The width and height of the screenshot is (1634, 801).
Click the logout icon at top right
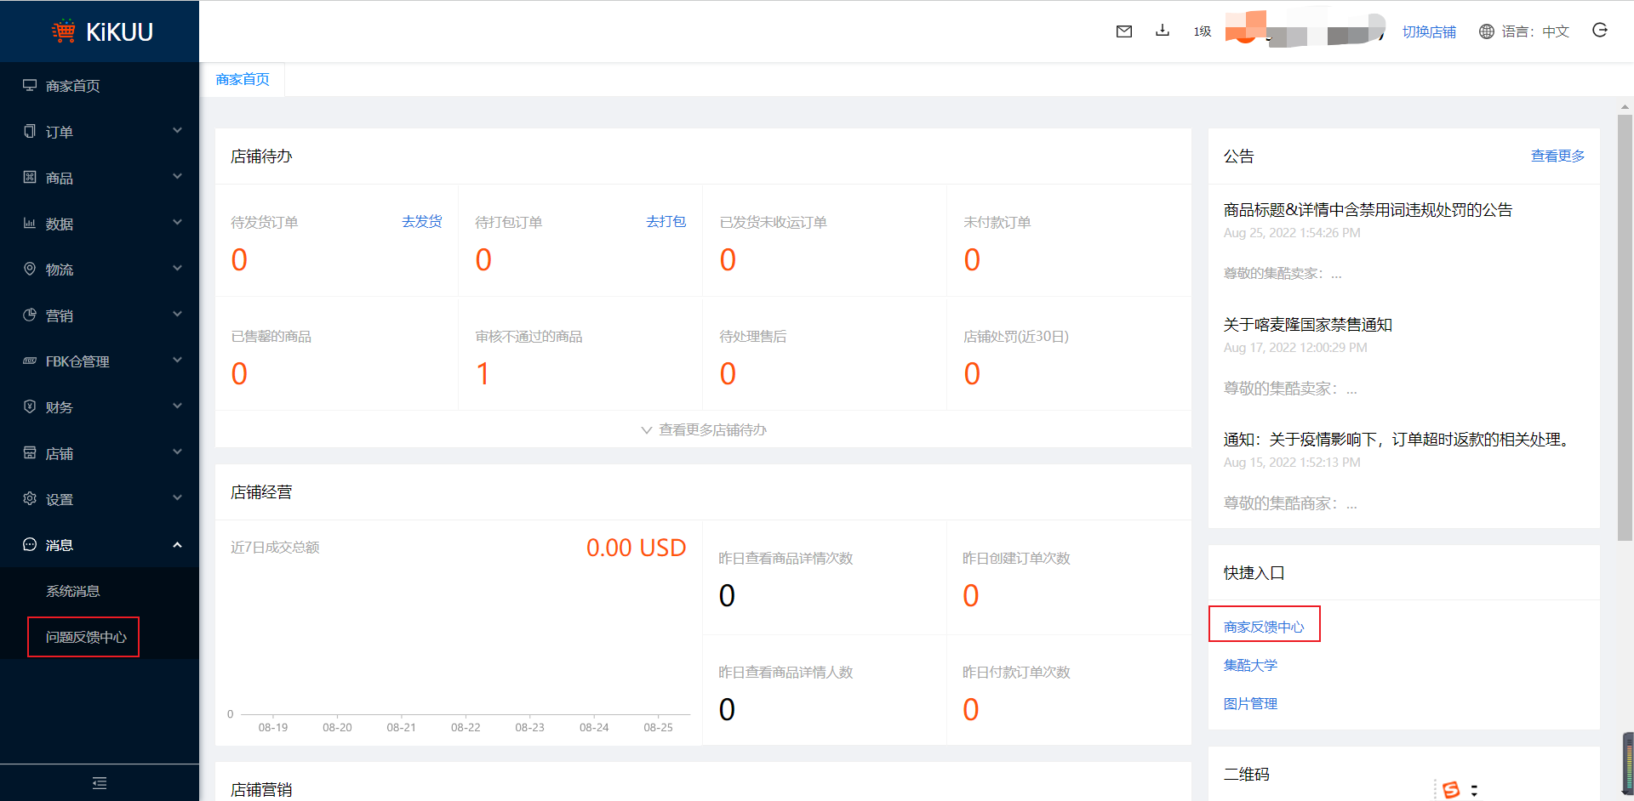[1600, 31]
